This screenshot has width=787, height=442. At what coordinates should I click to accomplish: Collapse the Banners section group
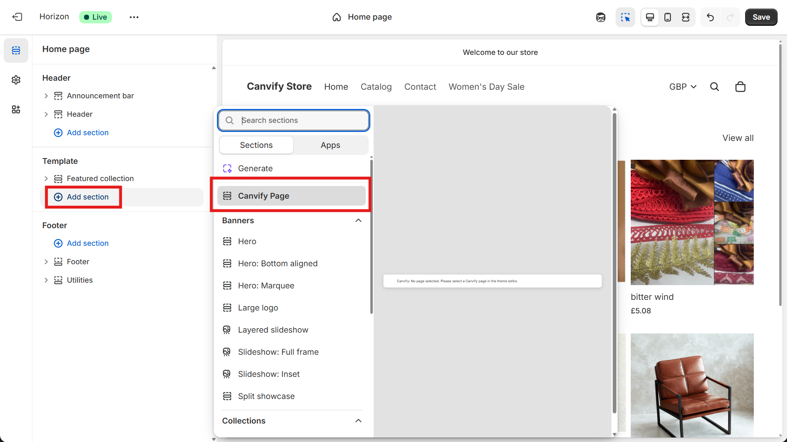(358, 220)
